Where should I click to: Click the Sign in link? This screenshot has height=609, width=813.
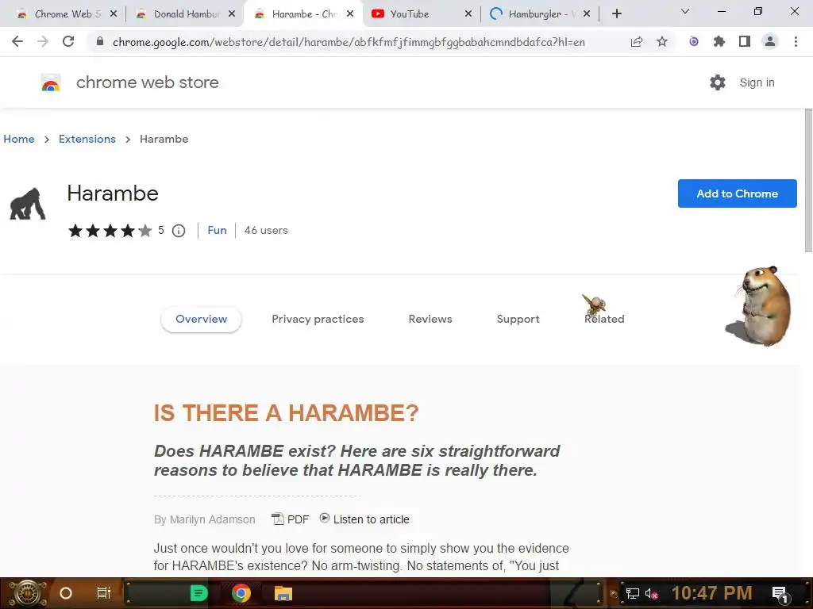[x=757, y=82]
